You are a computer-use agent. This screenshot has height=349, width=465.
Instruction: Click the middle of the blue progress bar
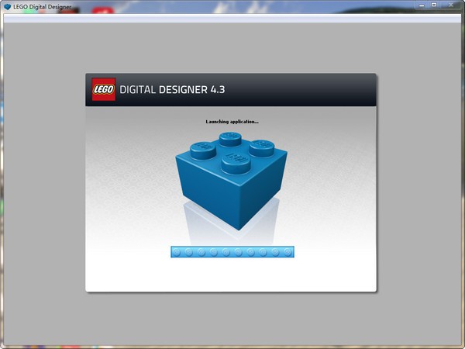(232, 251)
